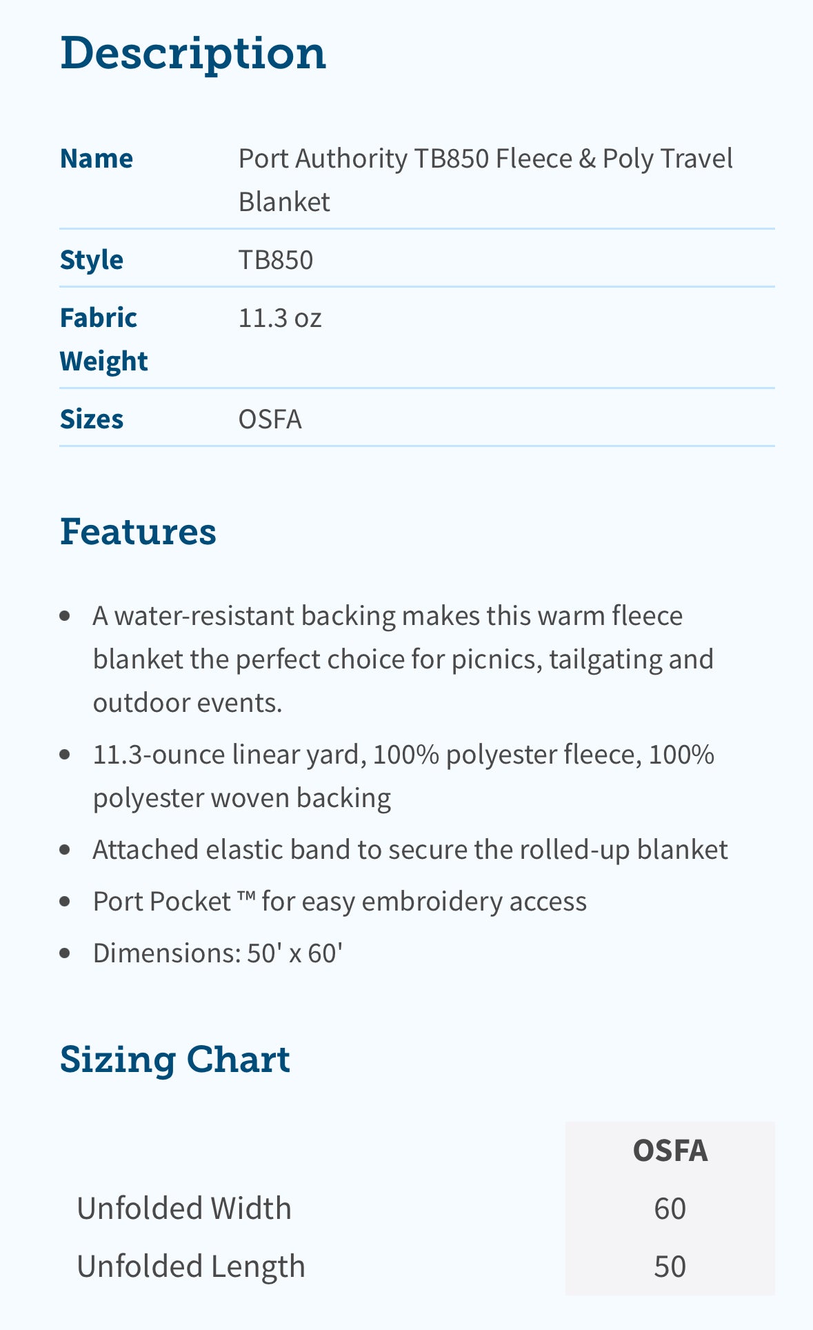The height and width of the screenshot is (1330, 813).
Task: Click the Description heading
Action: pos(193,54)
